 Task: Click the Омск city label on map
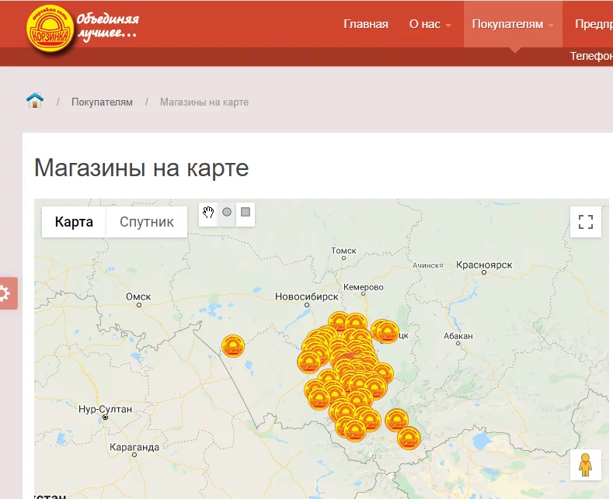[138, 296]
